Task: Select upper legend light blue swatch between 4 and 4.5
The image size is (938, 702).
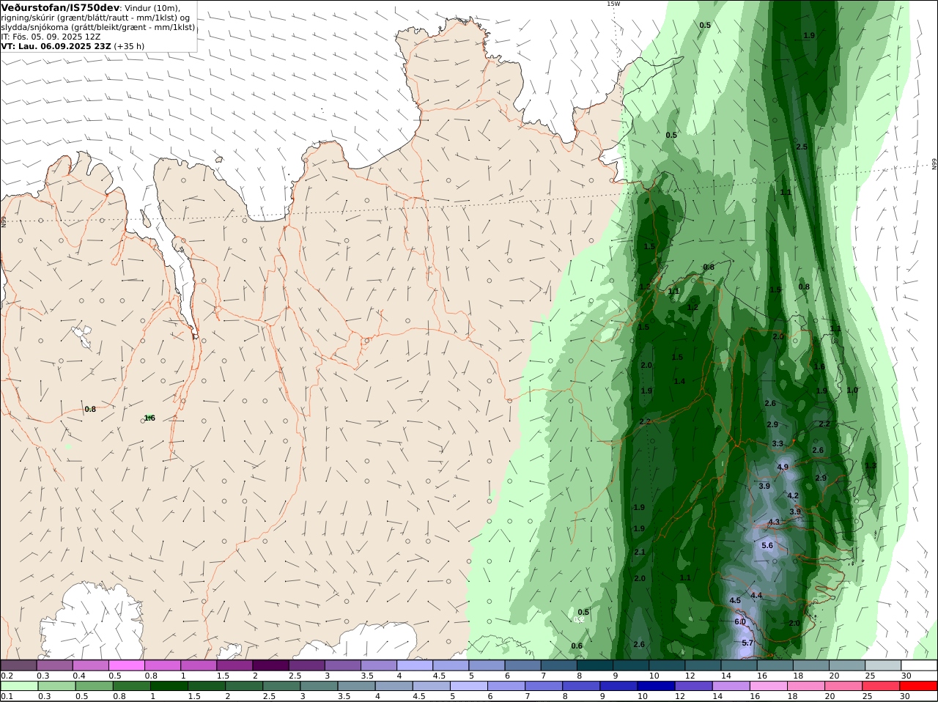Action: [x=415, y=665]
